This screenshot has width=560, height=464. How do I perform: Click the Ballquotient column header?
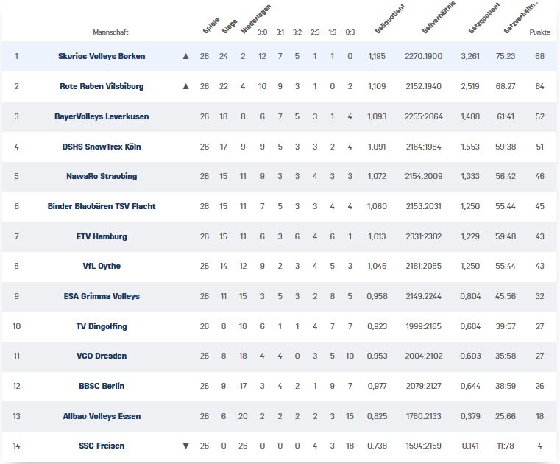[x=389, y=19]
